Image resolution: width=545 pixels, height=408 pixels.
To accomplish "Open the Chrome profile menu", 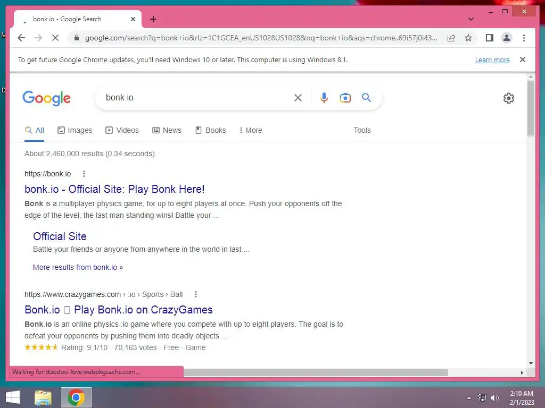I will click(x=507, y=38).
